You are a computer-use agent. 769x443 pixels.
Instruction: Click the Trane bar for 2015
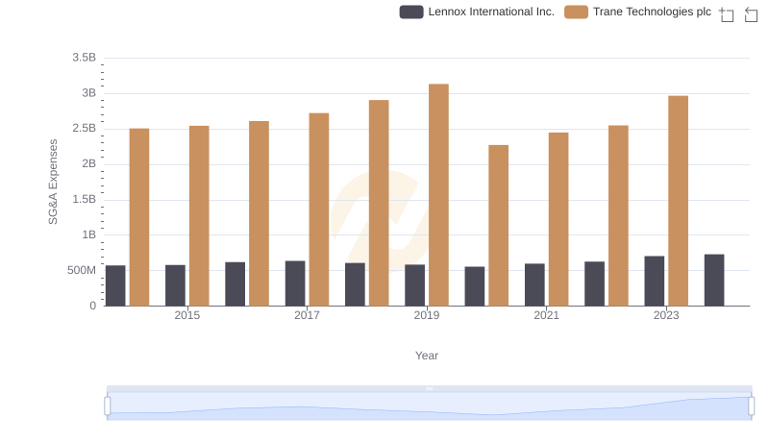coord(199,216)
